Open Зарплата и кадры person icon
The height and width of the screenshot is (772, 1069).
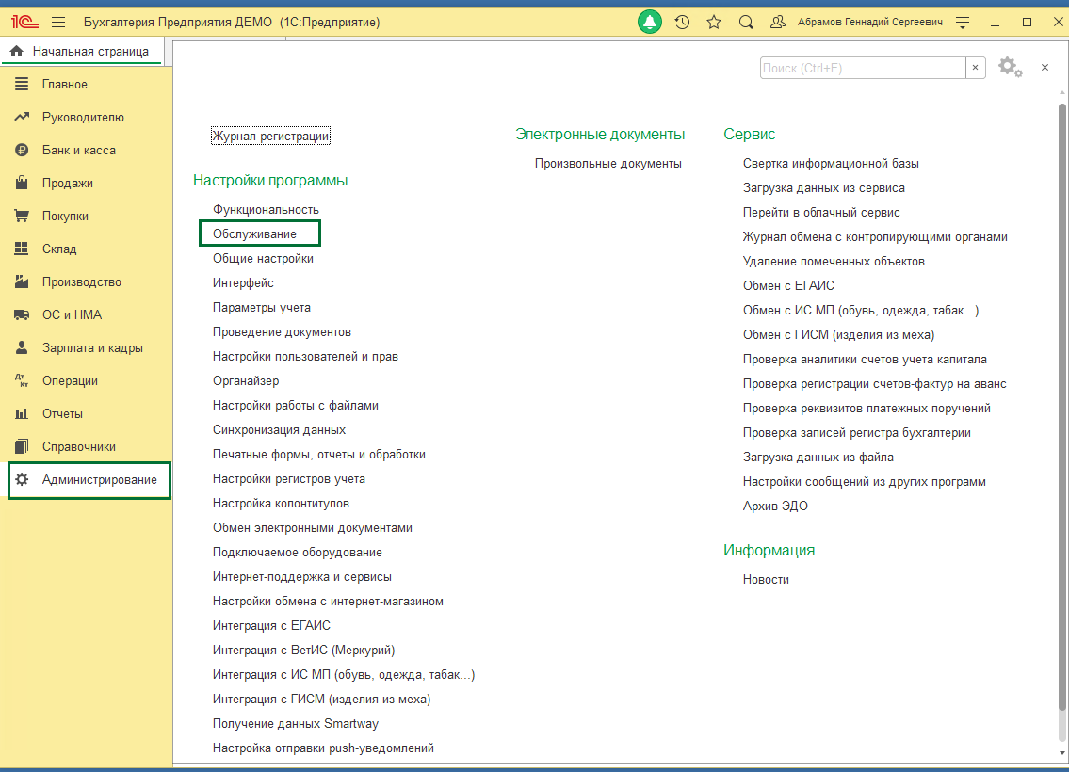click(22, 347)
